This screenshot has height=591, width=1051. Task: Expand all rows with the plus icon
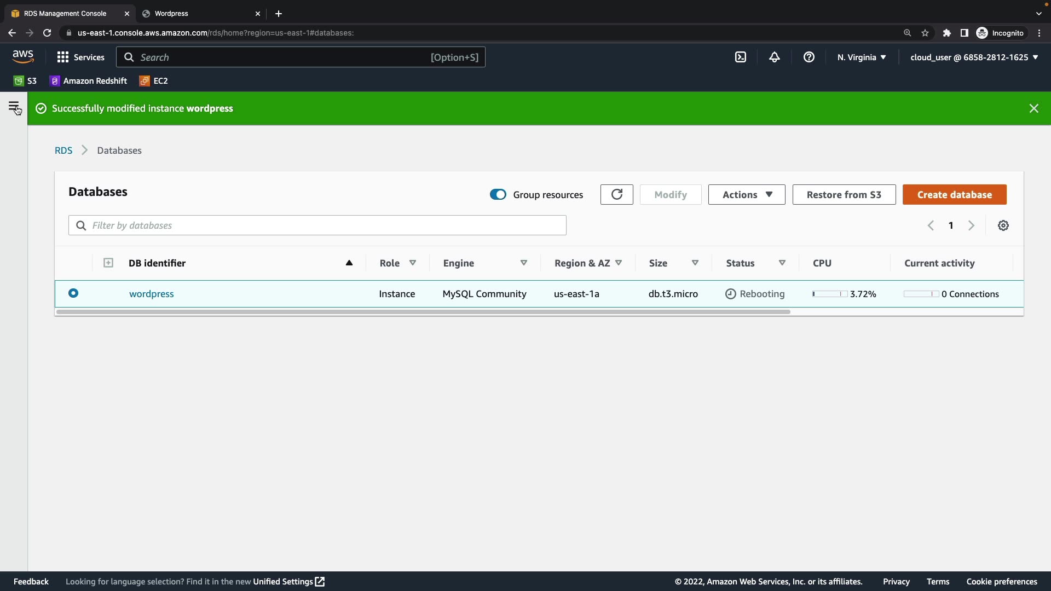(108, 263)
